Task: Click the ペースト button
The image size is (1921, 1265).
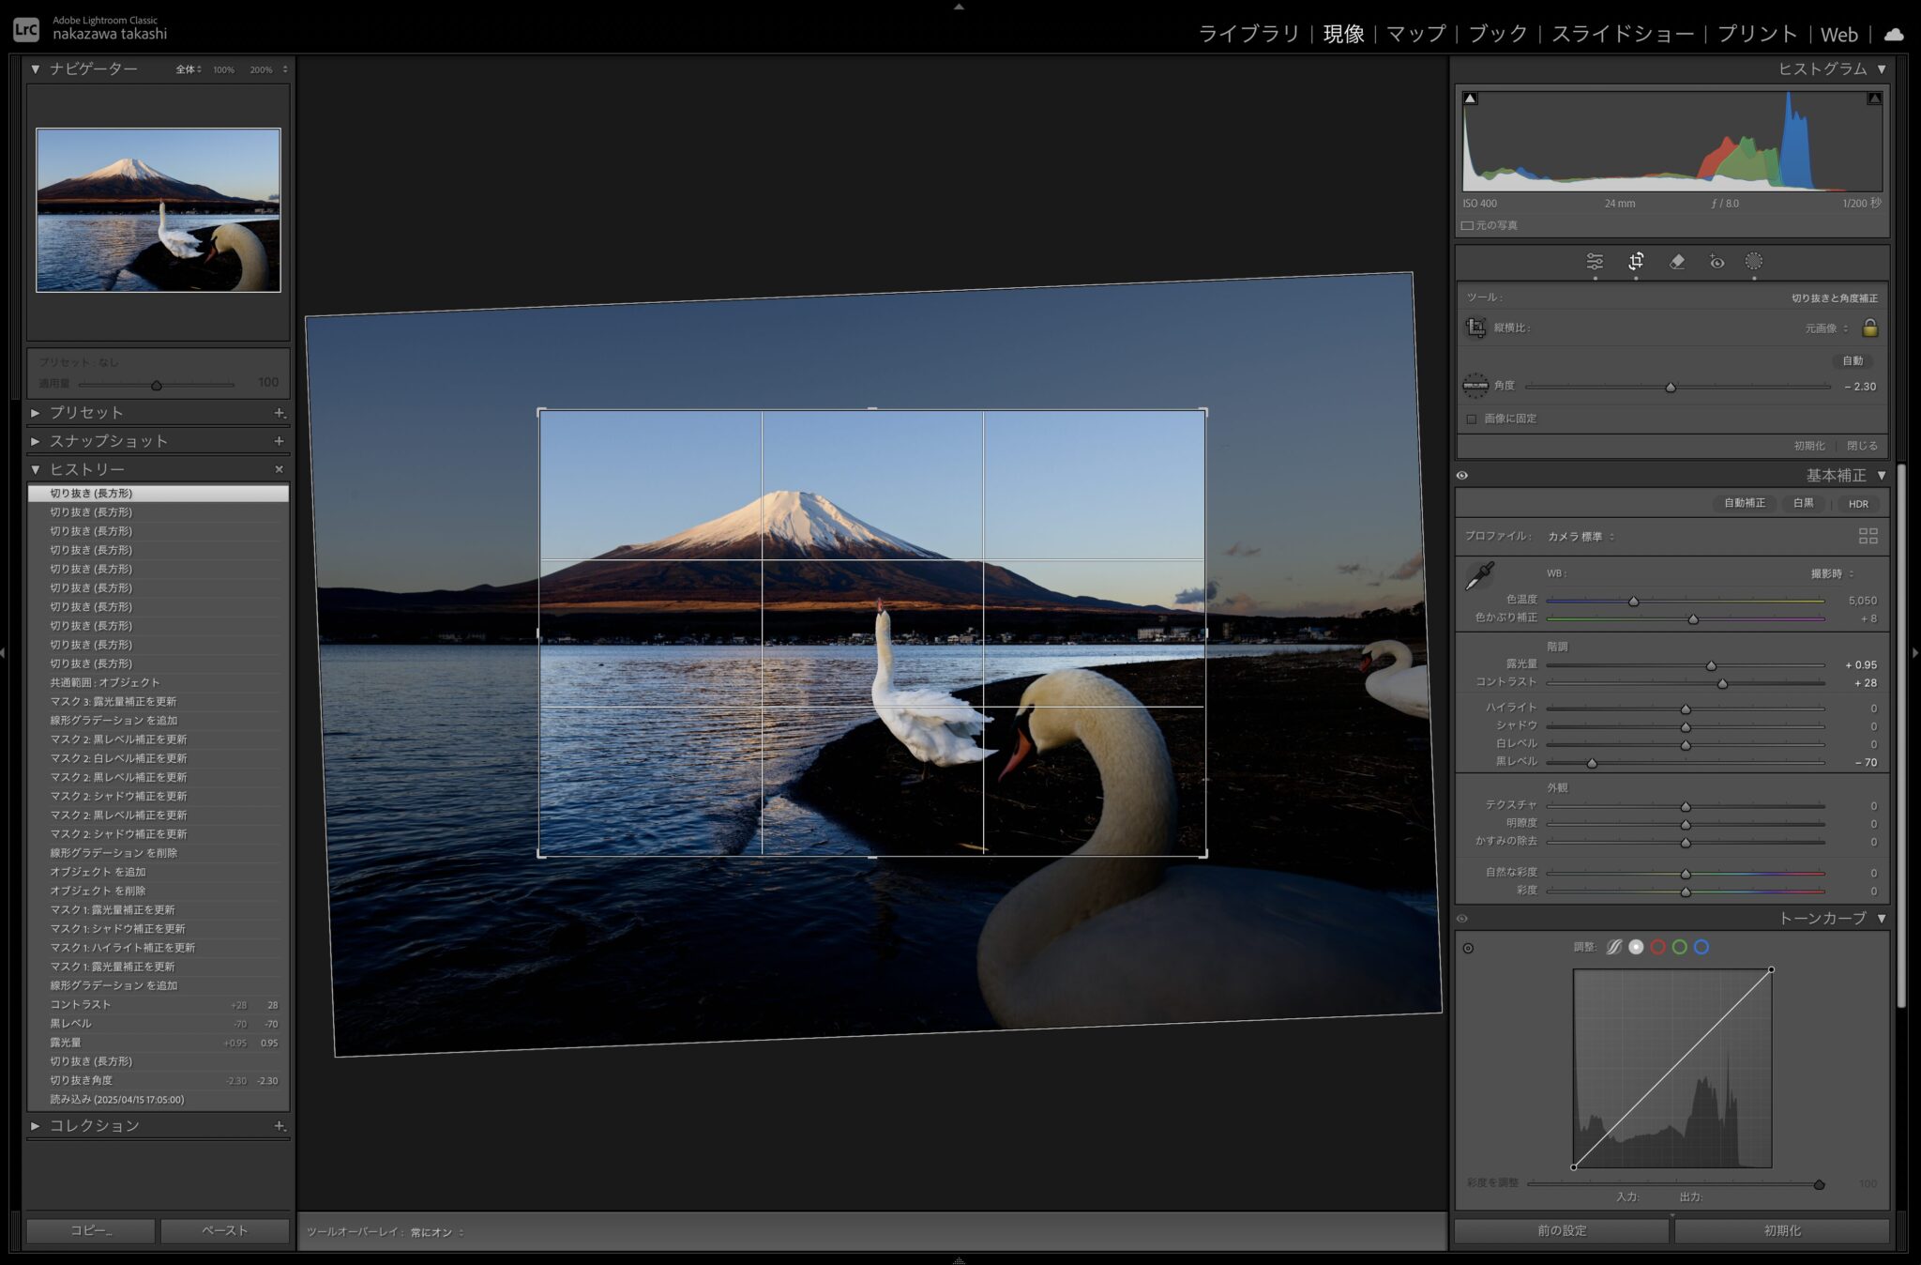Action: [x=224, y=1230]
